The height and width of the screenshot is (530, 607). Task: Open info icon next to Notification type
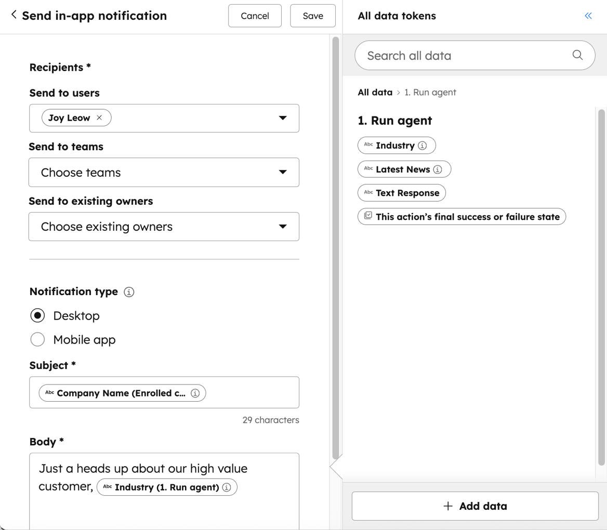pos(129,292)
